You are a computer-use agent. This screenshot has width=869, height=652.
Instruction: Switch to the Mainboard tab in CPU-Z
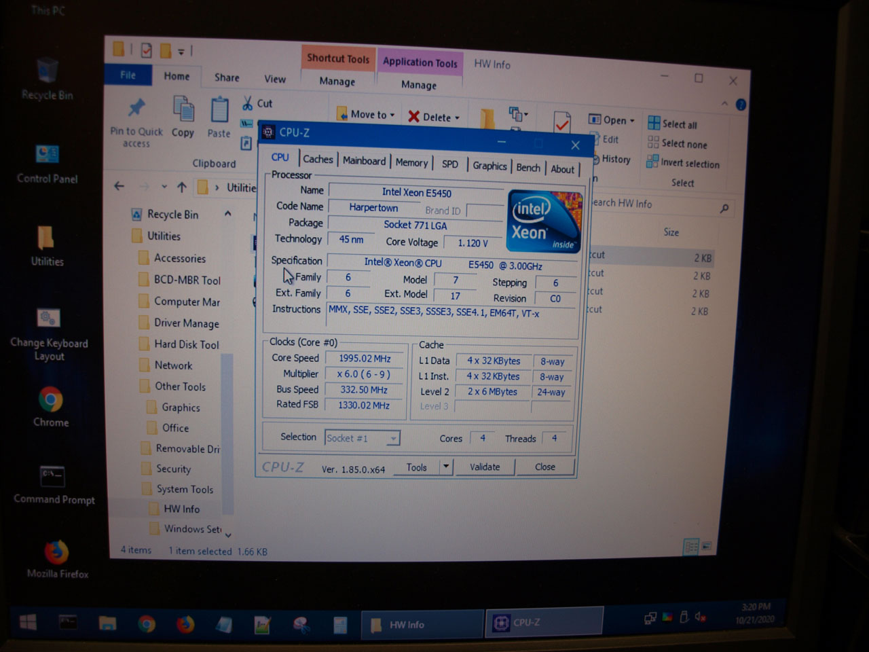364,160
